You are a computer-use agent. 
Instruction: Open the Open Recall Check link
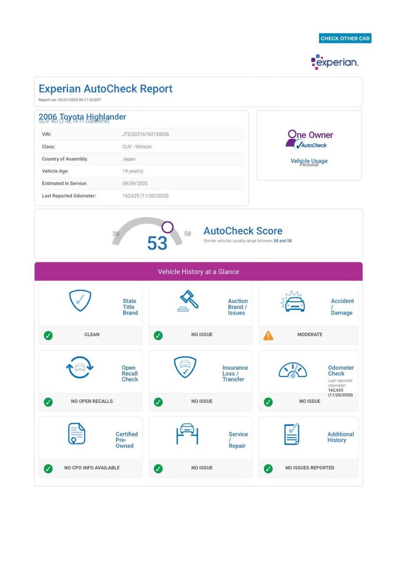[130, 374]
